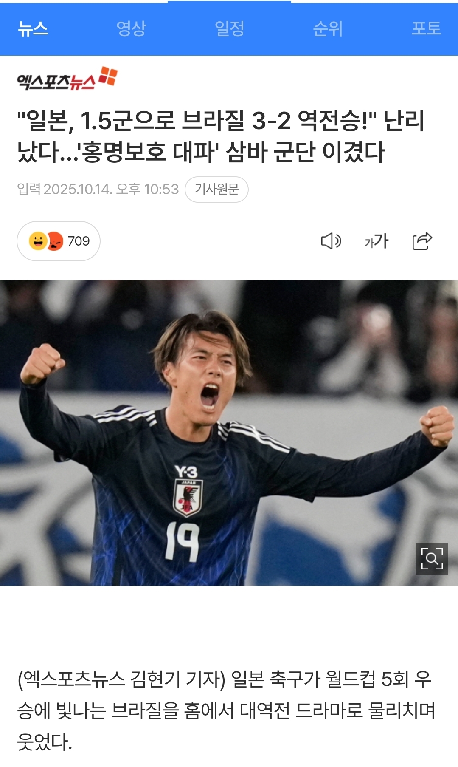Tap the 입력 2025.10.14 timestamp
This screenshot has height=767, width=458.
(98, 189)
